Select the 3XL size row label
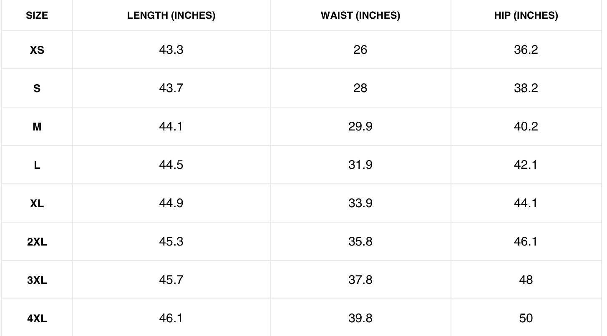 pyautogui.click(x=37, y=280)
